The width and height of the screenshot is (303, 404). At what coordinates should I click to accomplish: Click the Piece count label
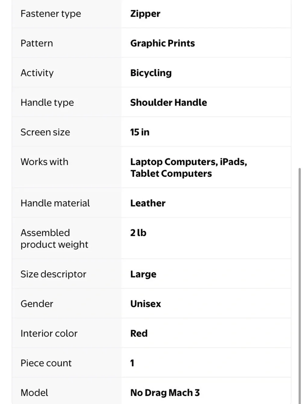point(46,363)
